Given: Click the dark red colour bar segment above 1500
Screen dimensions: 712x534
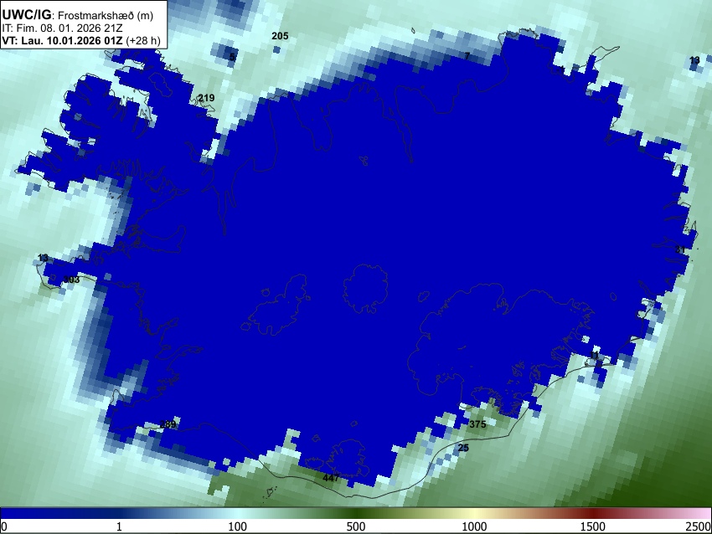Looking at the screenshot, I should pos(593,513).
